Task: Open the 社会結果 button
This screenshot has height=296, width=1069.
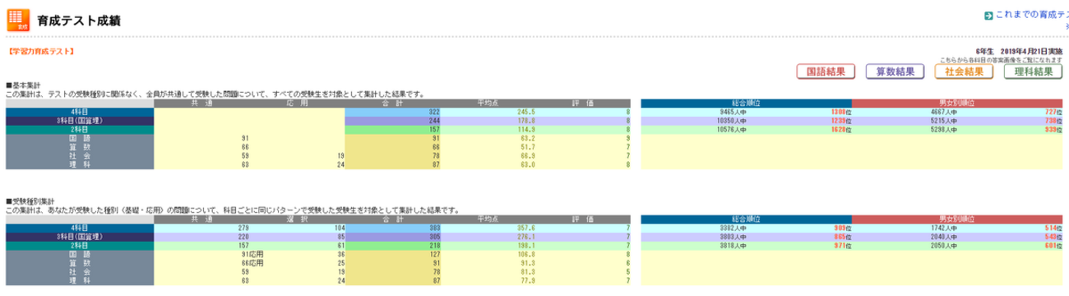Action: pos(965,72)
